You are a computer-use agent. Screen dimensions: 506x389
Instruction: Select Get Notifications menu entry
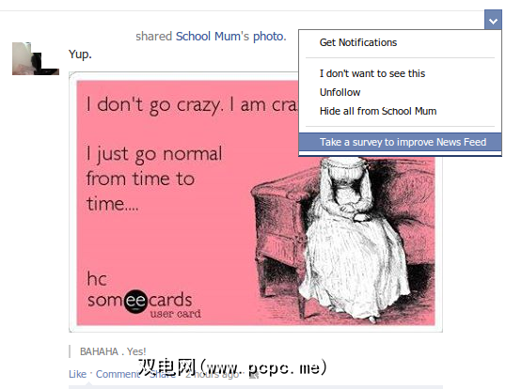click(358, 42)
